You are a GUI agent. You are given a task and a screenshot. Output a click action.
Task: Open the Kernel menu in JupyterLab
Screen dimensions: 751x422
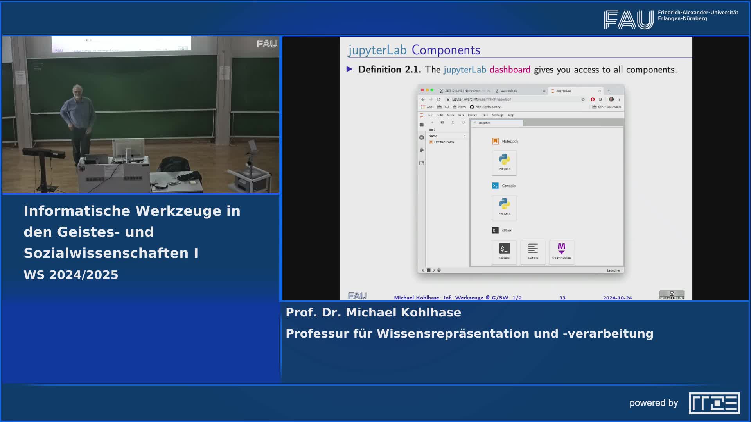tap(472, 115)
